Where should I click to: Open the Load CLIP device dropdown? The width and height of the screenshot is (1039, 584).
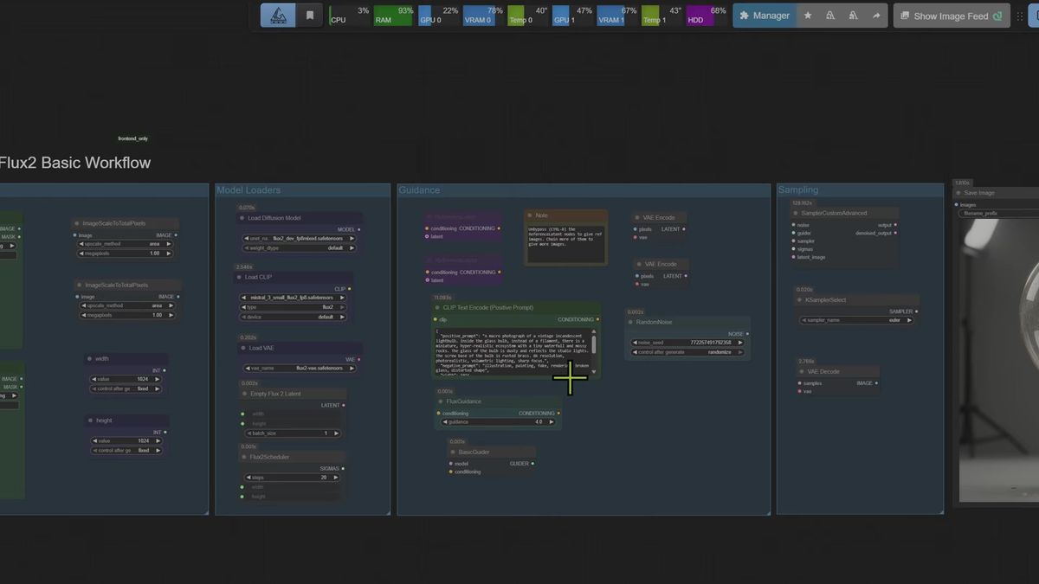point(293,317)
